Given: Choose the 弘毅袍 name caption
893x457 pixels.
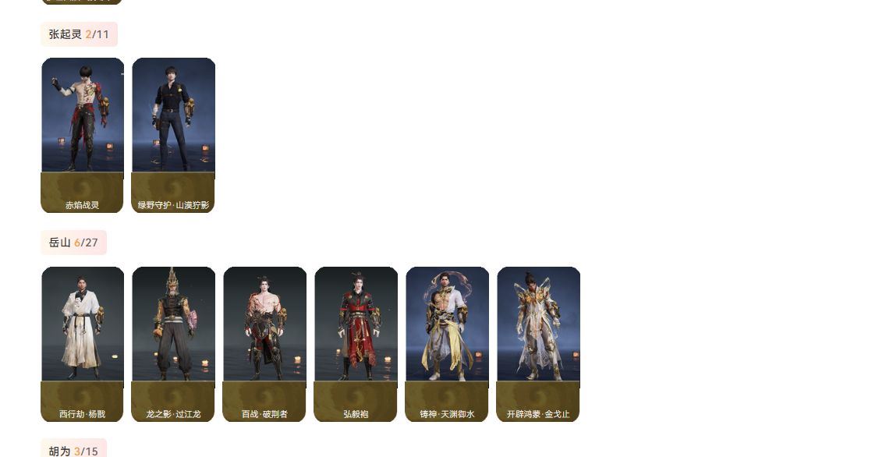Looking at the screenshot, I should pyautogui.click(x=356, y=414).
